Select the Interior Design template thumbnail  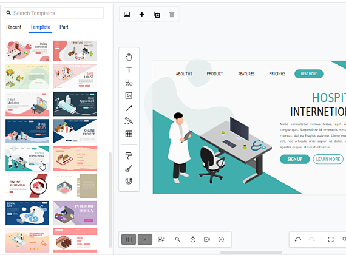[75, 213]
